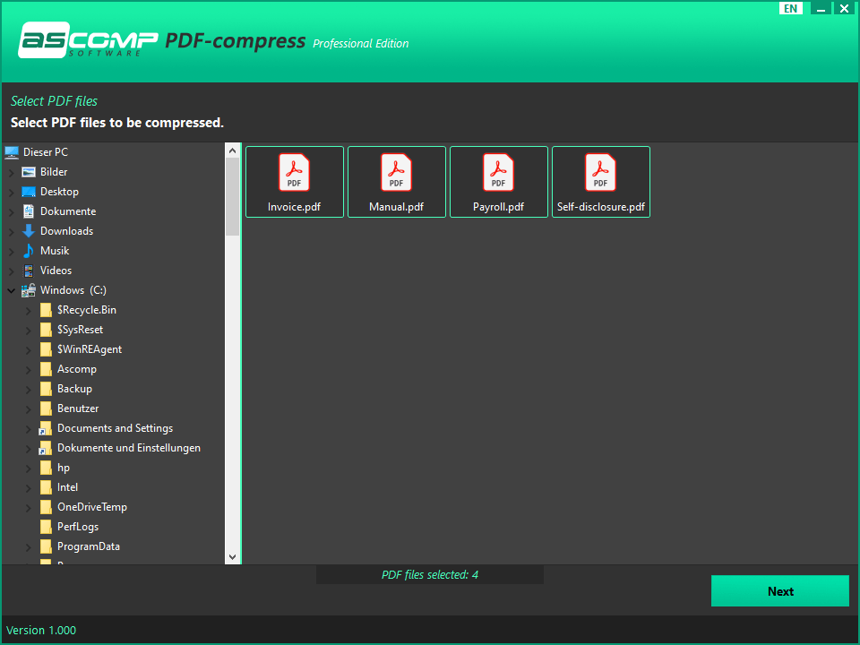The height and width of the screenshot is (645, 860).
Task: Click the ASCOMP Software logo
Action: pyautogui.click(x=88, y=39)
